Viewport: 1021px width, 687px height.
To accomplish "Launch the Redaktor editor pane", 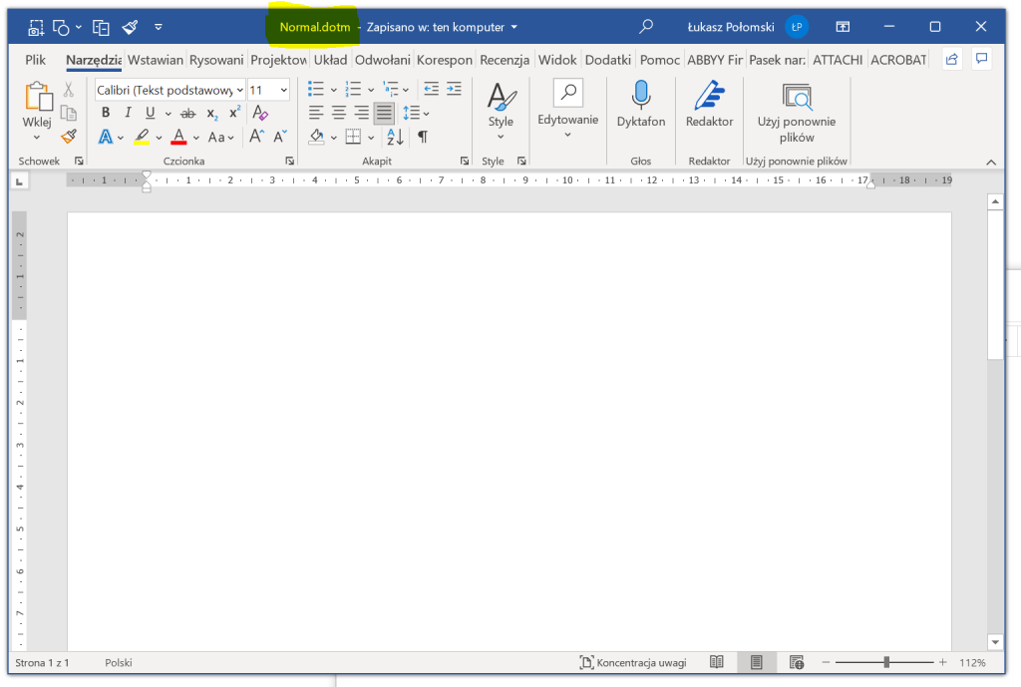I will click(x=709, y=104).
